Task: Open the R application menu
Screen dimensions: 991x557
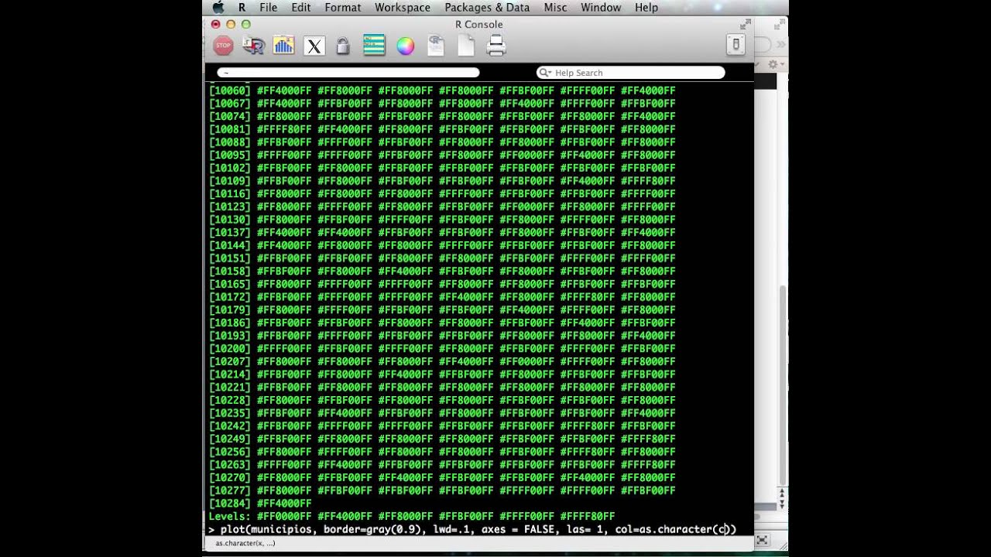Action: coord(242,7)
